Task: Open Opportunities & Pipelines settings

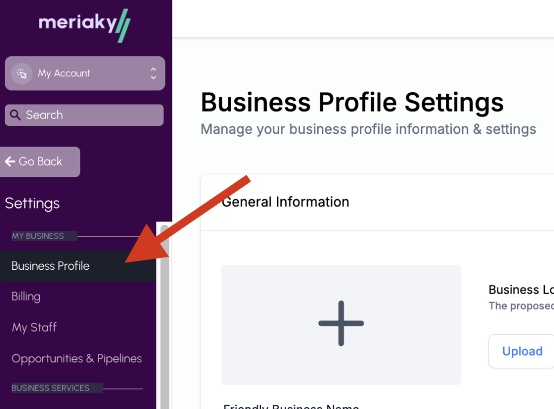Action: click(x=76, y=359)
